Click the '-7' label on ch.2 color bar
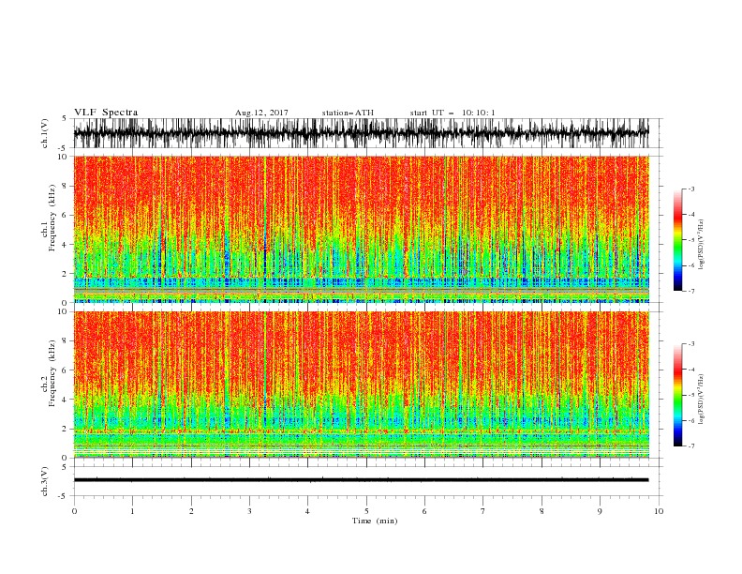The width and height of the screenshot is (742, 574). [690, 446]
